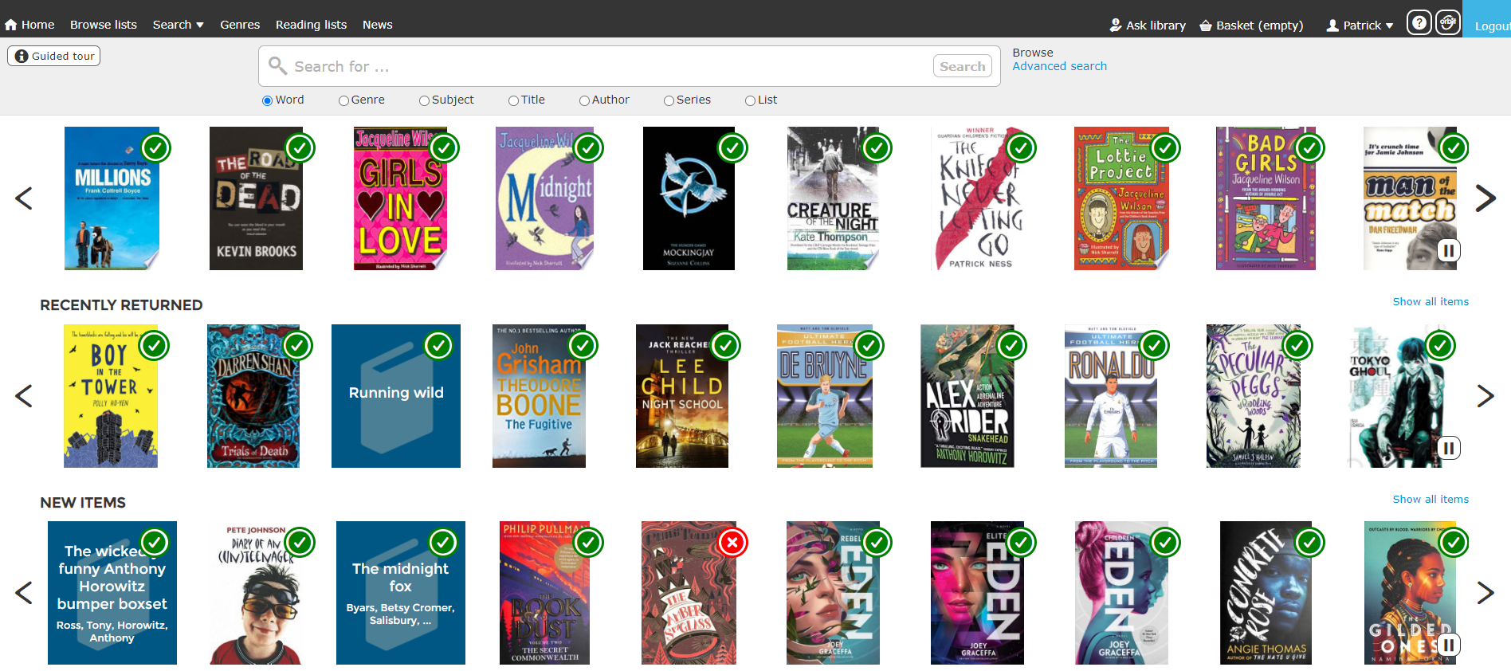Click availability tick on Book of Dust cover
The image size is (1511, 671).
tap(588, 543)
